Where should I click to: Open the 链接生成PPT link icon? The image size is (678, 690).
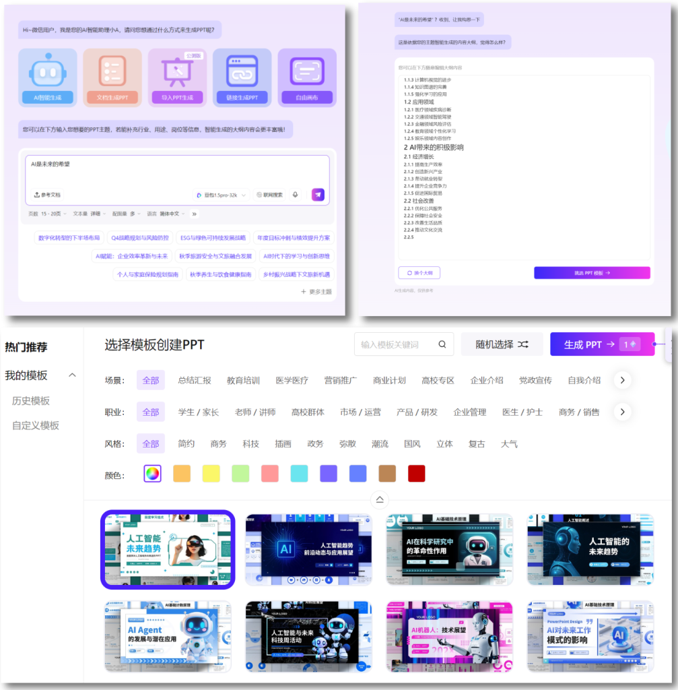coord(242,71)
